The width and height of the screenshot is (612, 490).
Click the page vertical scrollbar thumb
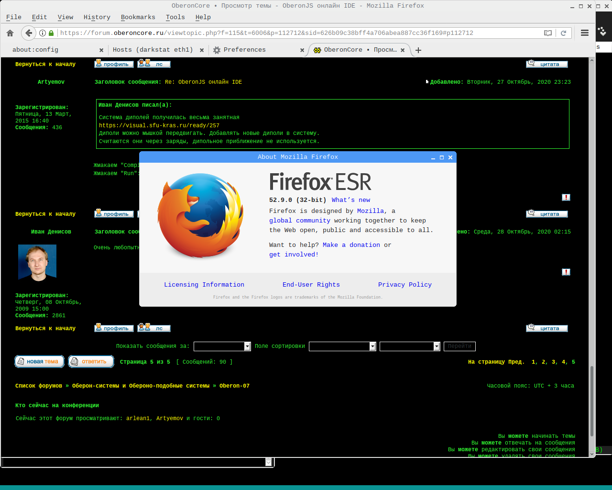click(x=592, y=401)
